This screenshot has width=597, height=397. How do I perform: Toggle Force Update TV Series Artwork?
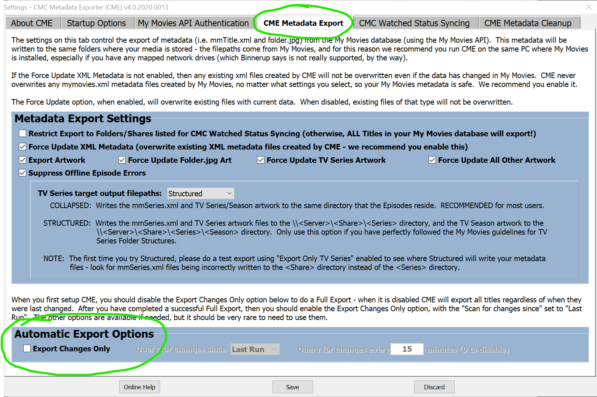(261, 160)
